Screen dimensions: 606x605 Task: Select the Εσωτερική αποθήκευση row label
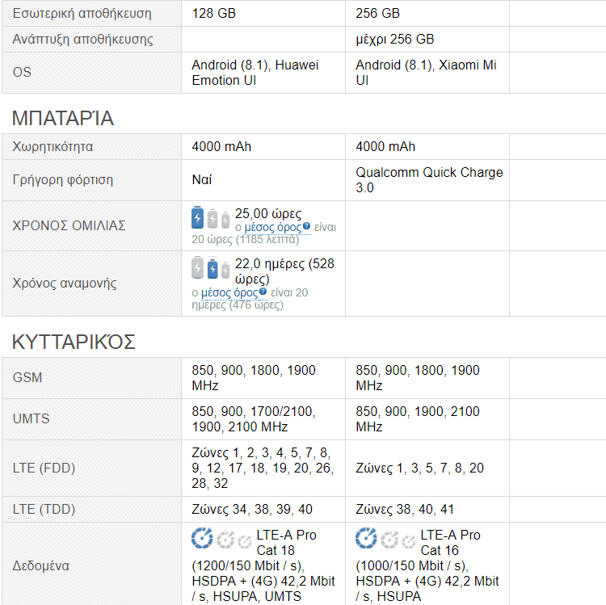tap(82, 14)
